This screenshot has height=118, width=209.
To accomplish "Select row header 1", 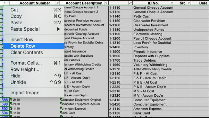I will click(x=5, y=3).
